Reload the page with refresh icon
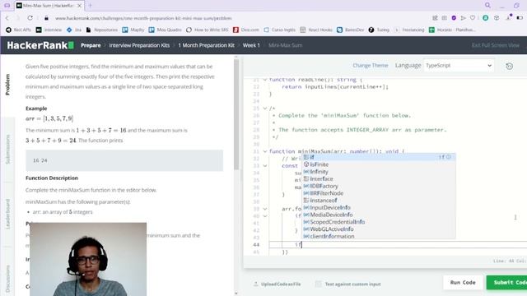Image resolution: width=527 pixels, height=296 pixels. pos(30,18)
